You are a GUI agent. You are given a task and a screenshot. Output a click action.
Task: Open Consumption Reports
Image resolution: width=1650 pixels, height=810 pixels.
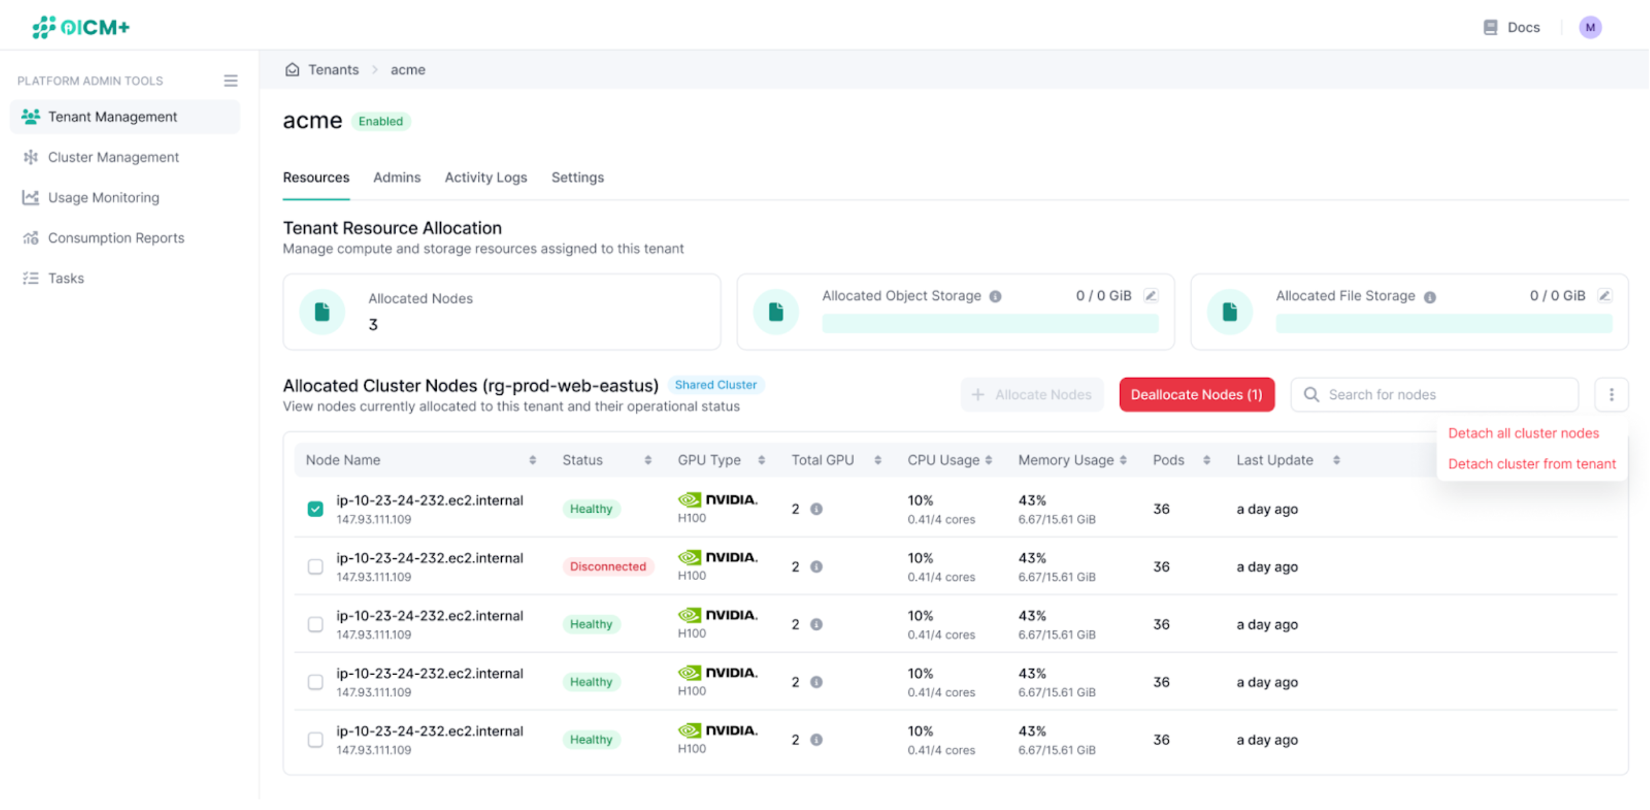116,237
